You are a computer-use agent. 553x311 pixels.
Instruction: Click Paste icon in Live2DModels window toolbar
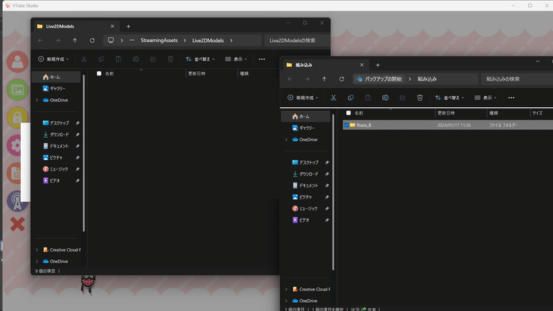pos(118,59)
